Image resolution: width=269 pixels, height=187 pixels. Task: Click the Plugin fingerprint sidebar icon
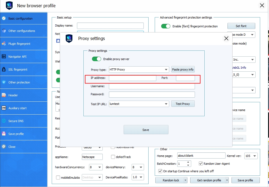tap(4, 44)
